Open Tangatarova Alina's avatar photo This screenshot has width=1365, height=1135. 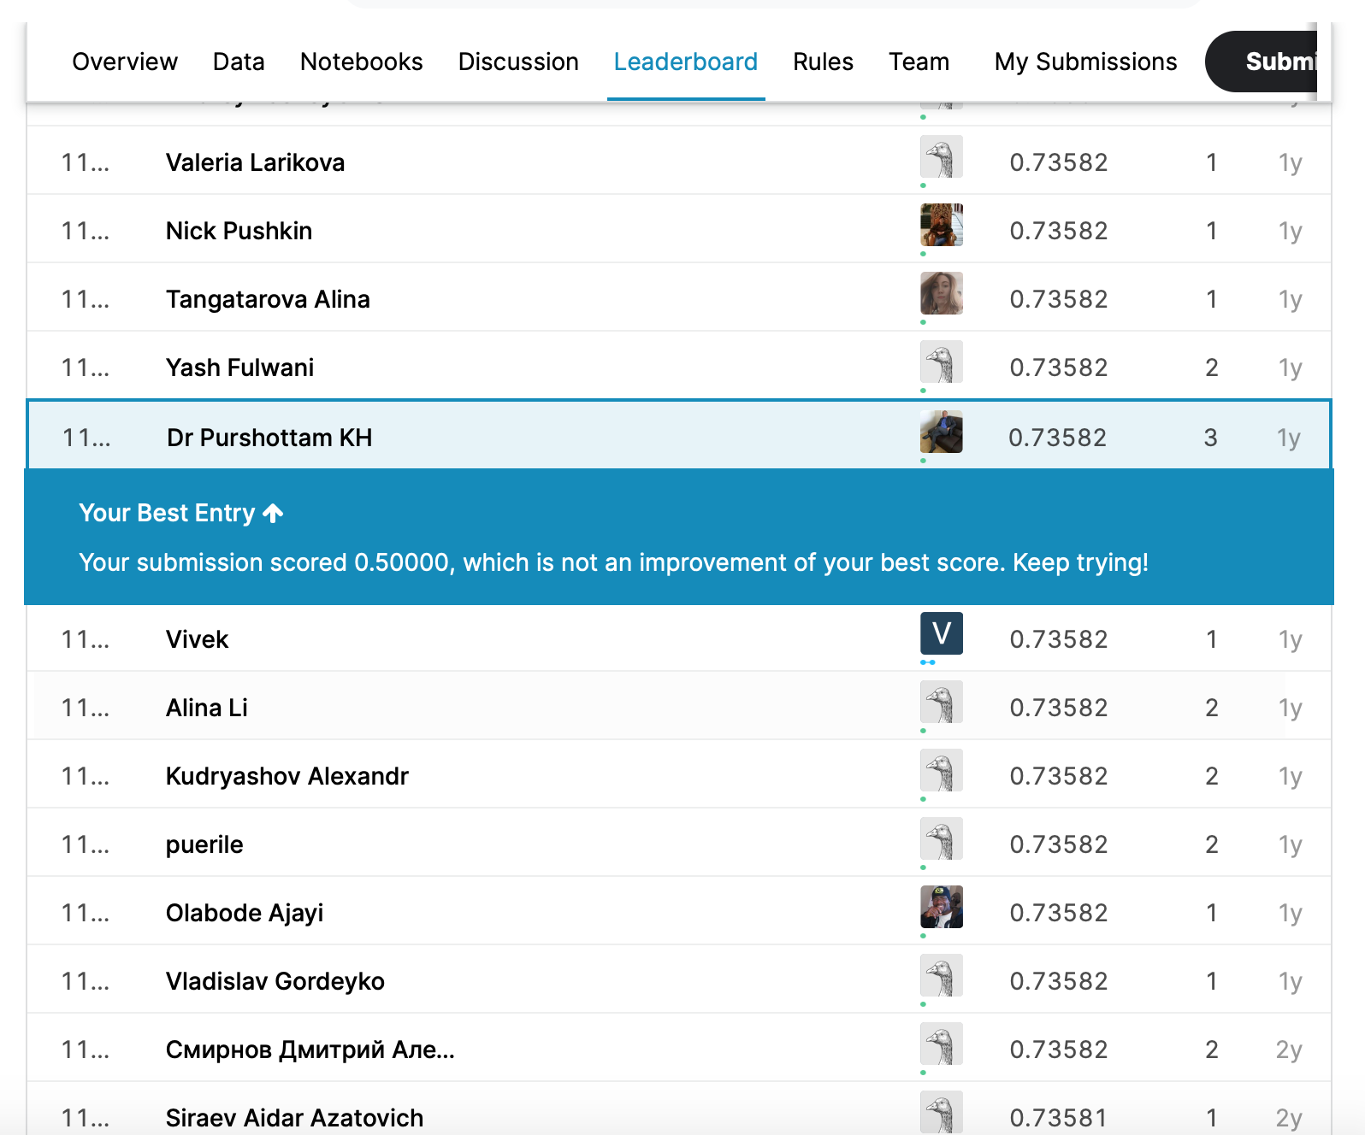click(x=941, y=293)
